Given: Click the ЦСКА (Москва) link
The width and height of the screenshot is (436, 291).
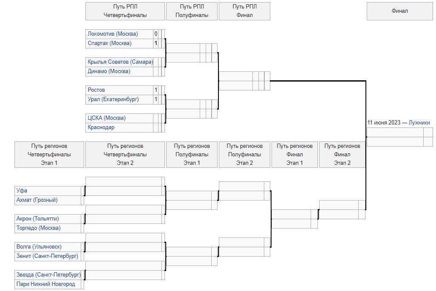Looking at the screenshot, I should coord(107,118).
